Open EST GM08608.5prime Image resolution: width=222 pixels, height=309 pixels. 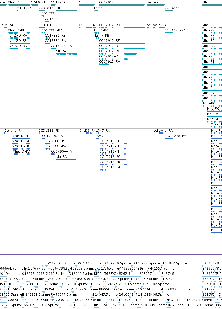(x=81, y=269)
